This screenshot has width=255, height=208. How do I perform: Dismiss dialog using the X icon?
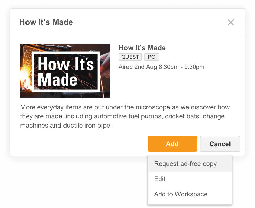click(x=231, y=22)
